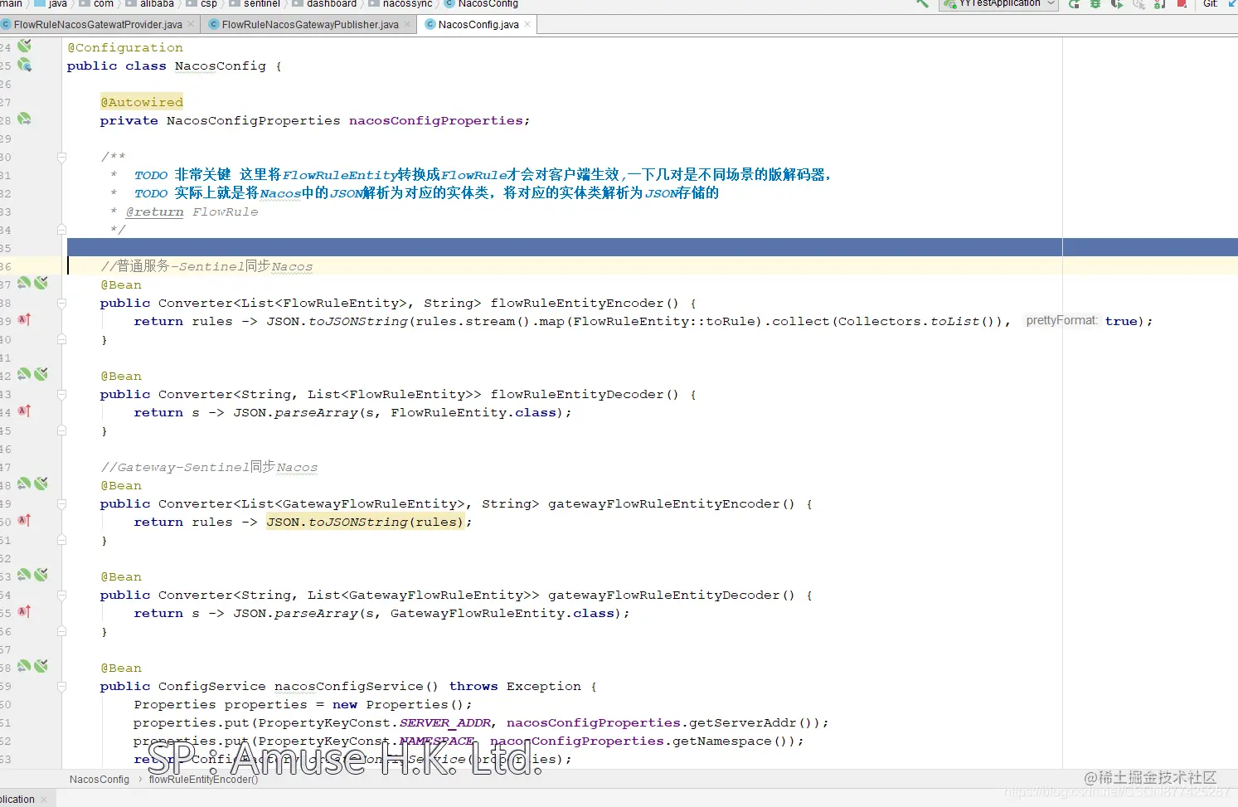Select the NacosConfig.java tab
The width and height of the screenshot is (1238, 807).
[x=478, y=25]
